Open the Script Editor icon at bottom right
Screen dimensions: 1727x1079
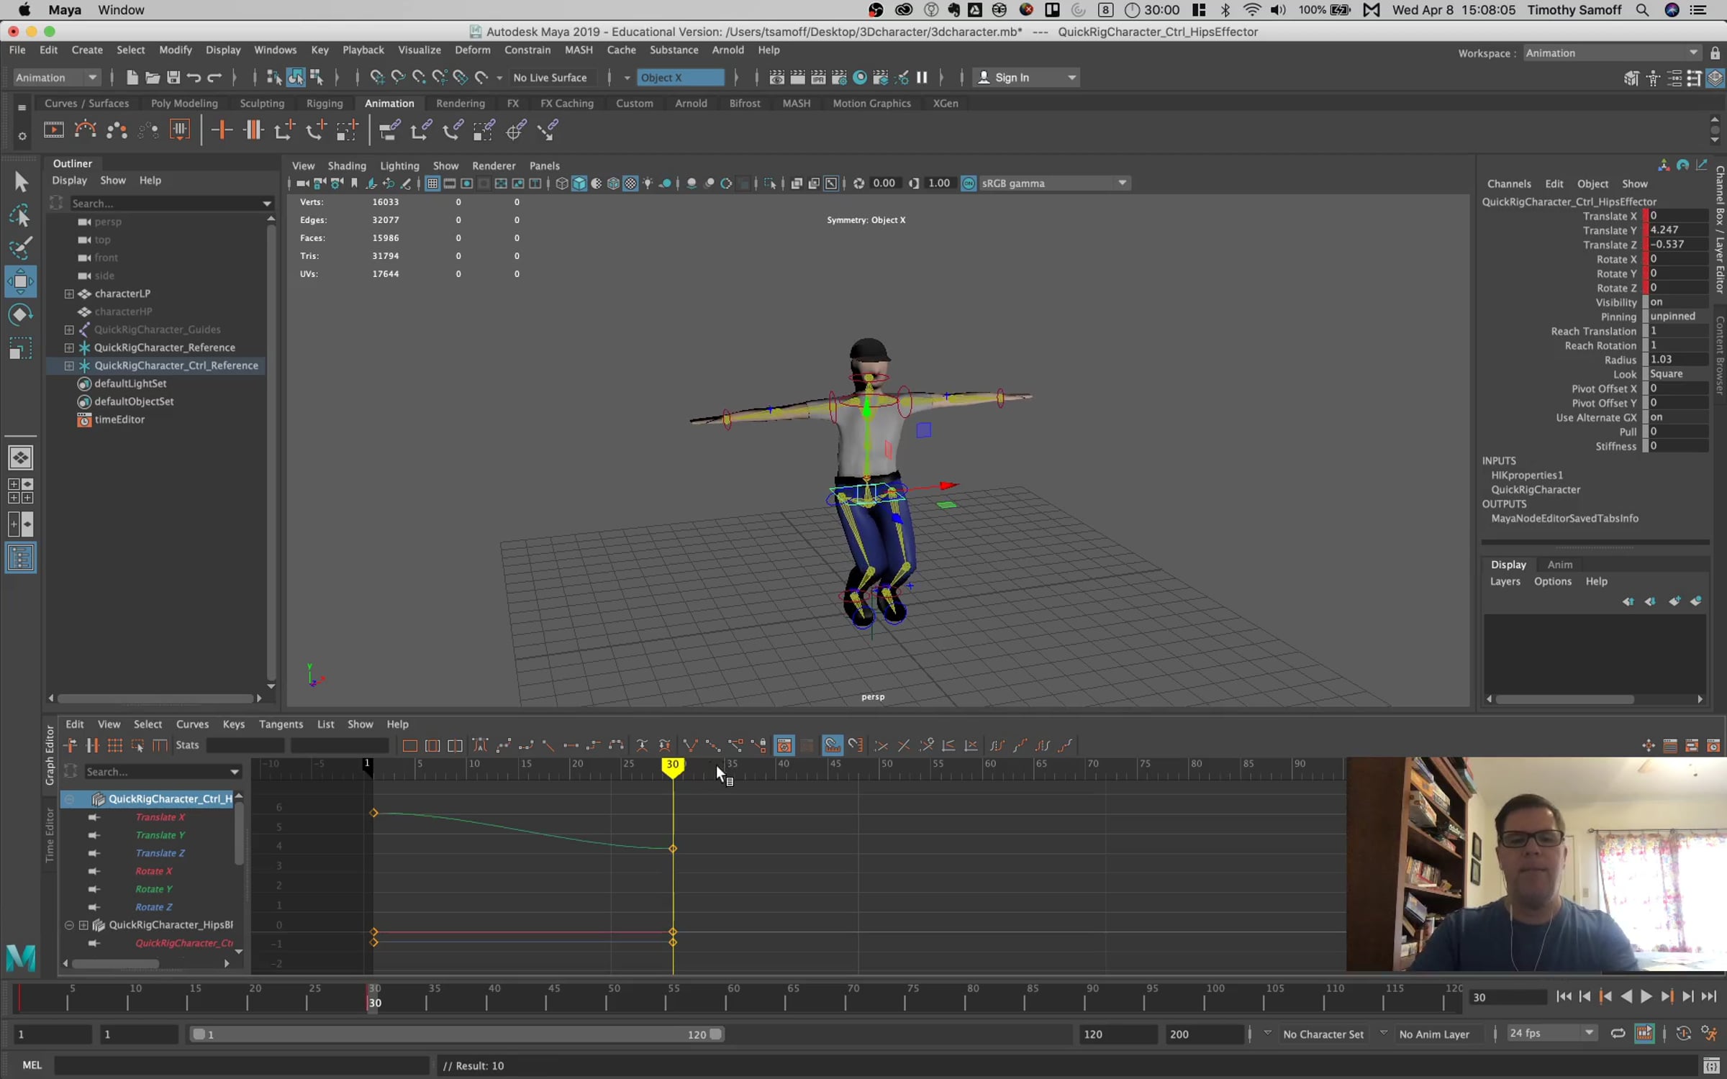tap(1711, 1065)
